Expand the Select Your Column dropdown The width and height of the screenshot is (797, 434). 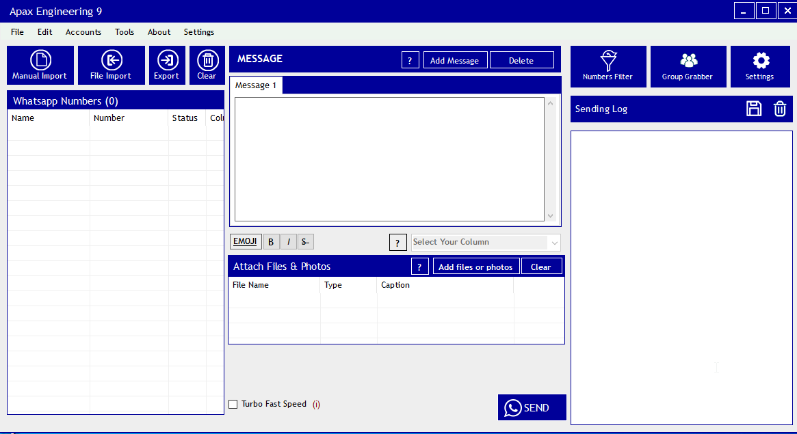(x=553, y=242)
